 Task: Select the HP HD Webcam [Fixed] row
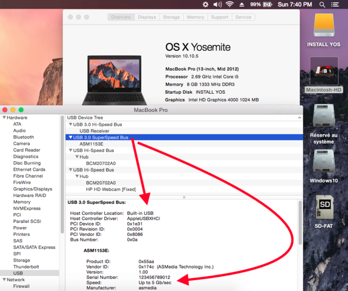pos(184,189)
